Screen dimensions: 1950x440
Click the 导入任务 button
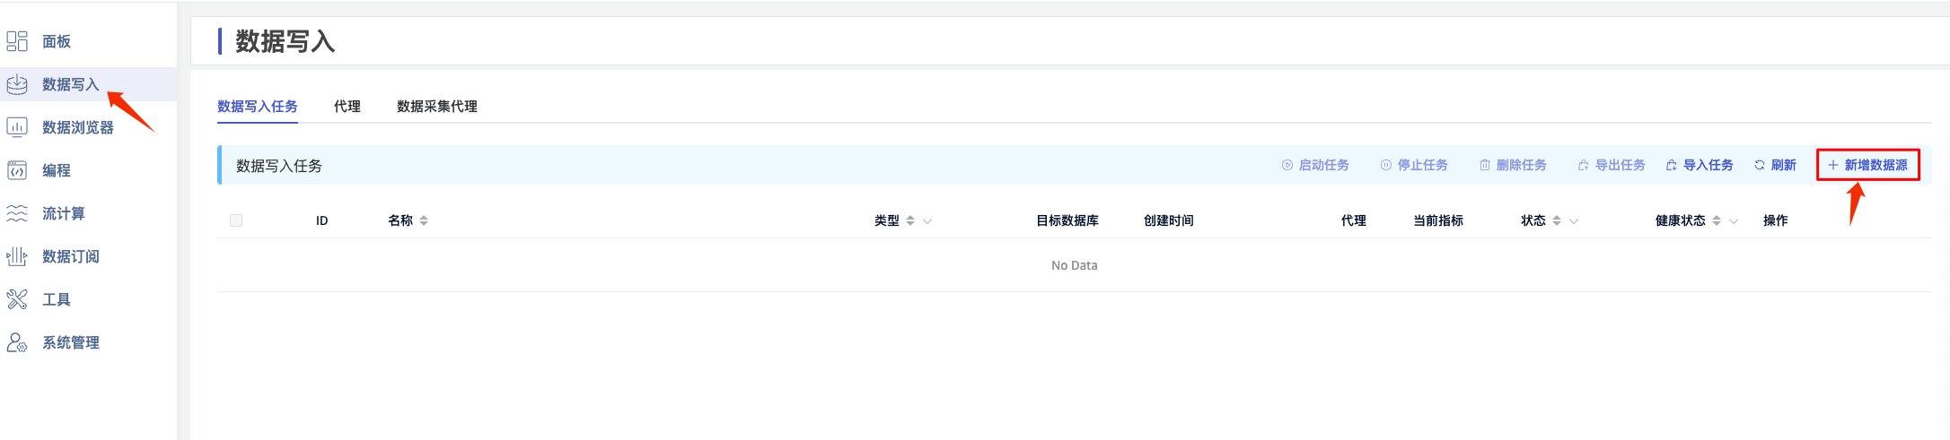1700,166
